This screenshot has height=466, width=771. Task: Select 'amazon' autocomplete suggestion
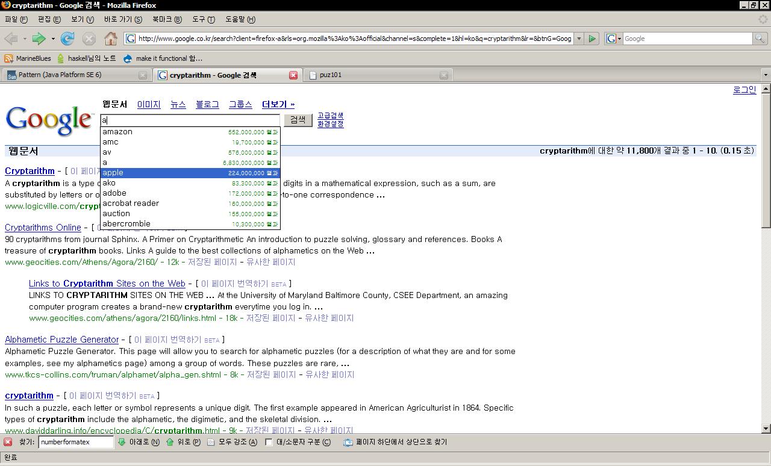tap(190, 132)
